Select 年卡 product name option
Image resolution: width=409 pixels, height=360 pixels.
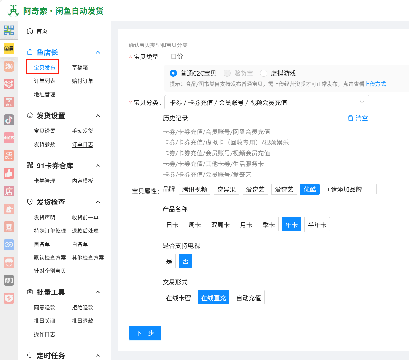[291, 224]
